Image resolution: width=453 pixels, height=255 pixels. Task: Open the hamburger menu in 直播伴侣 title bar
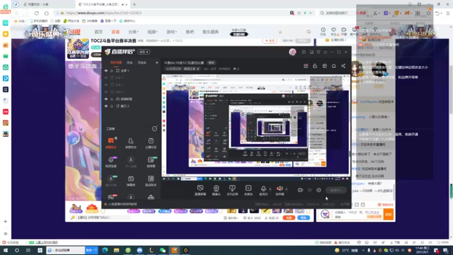coord(325,52)
